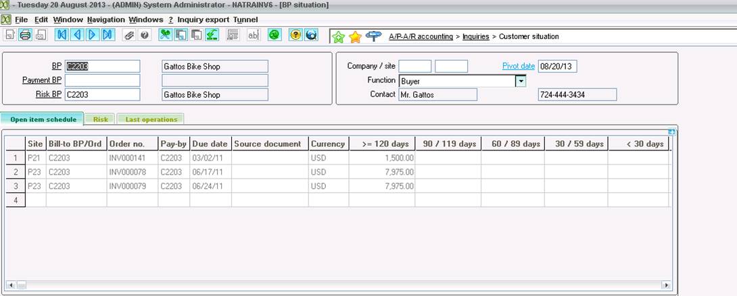Click the Inquiries breadcrumb link
Screen dimensions: 737x296
475,36
